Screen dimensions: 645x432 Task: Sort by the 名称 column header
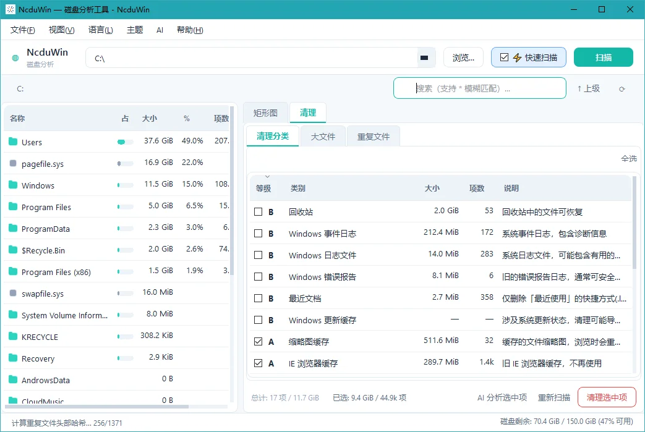point(17,119)
